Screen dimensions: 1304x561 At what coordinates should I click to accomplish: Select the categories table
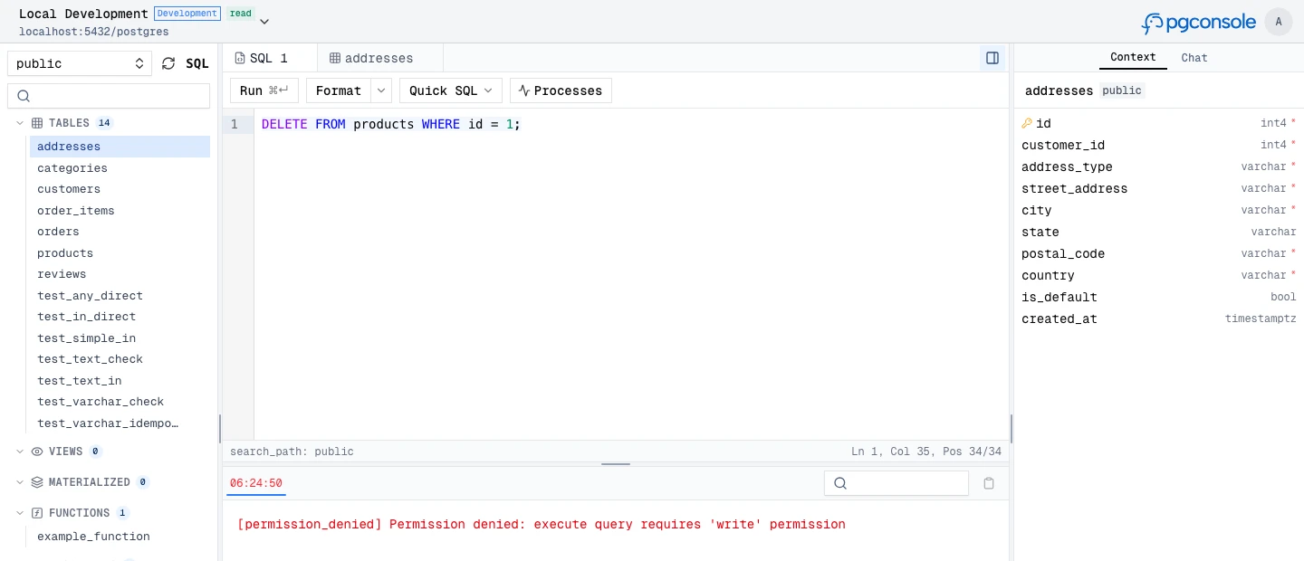120,168
